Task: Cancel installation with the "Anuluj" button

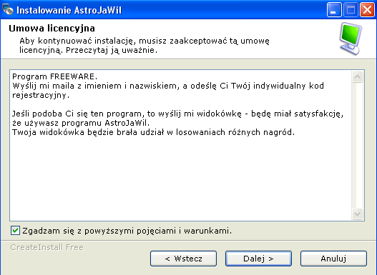Action: pyautogui.click(x=333, y=259)
